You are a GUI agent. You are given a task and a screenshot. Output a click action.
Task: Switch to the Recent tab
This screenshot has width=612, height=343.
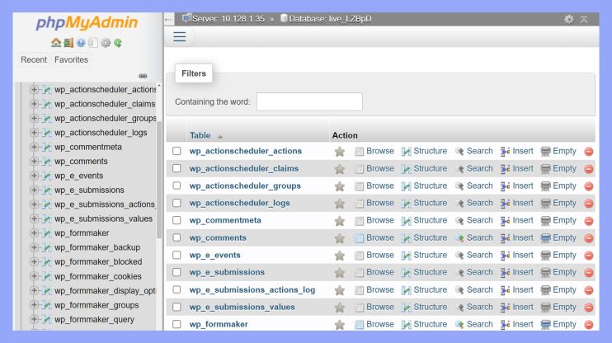pyautogui.click(x=34, y=59)
